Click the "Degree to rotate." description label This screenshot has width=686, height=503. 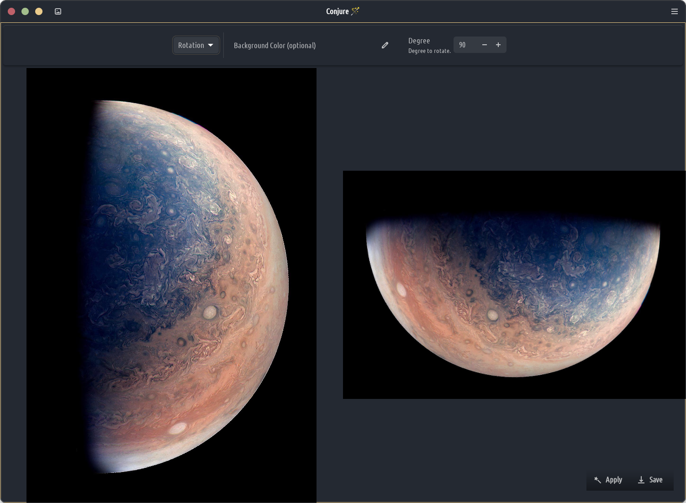(429, 51)
